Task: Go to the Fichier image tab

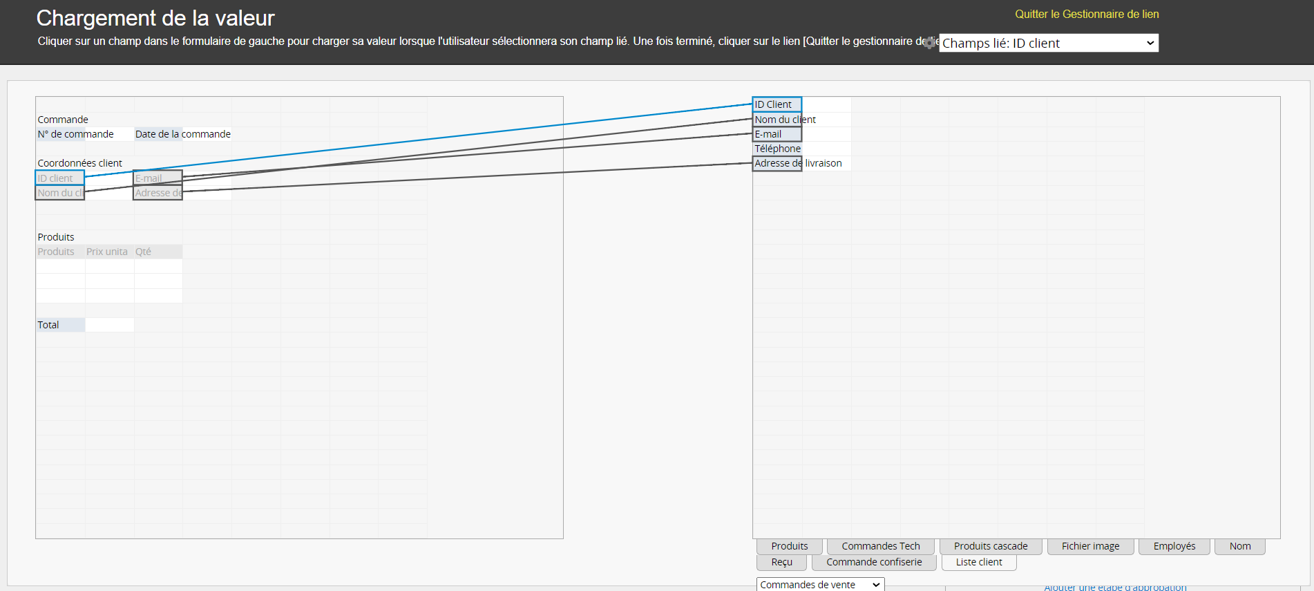Action: point(1090,546)
